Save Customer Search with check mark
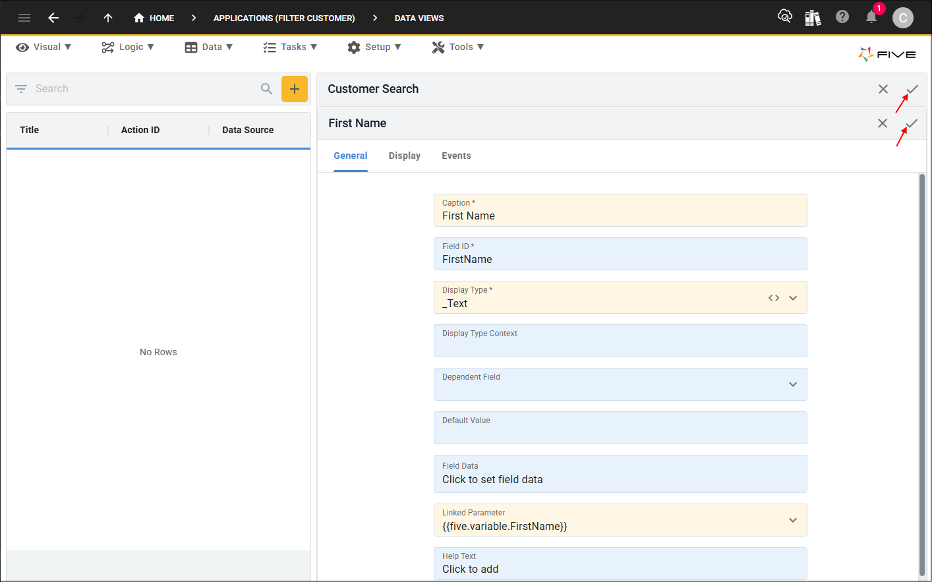The image size is (932, 582). pos(912,89)
